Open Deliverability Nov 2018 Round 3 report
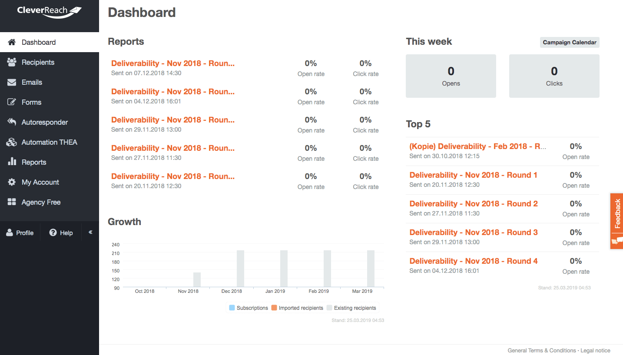The image size is (623, 355). tap(474, 232)
